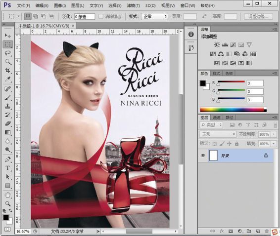Screen dimensions: 280x236
Task: Add Brightness/Contrast adjustment
Action: point(217,45)
